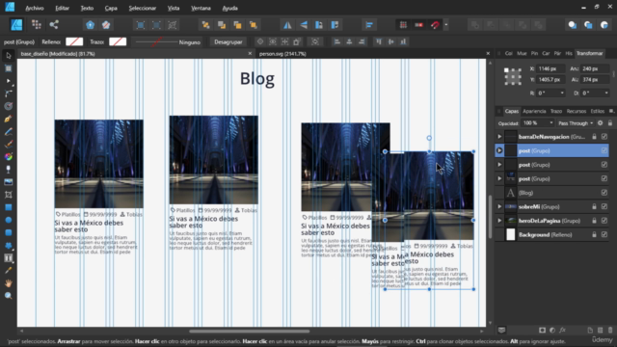The width and height of the screenshot is (617, 347).
Task: Select the Transparency tool
Action: click(x=9, y=170)
